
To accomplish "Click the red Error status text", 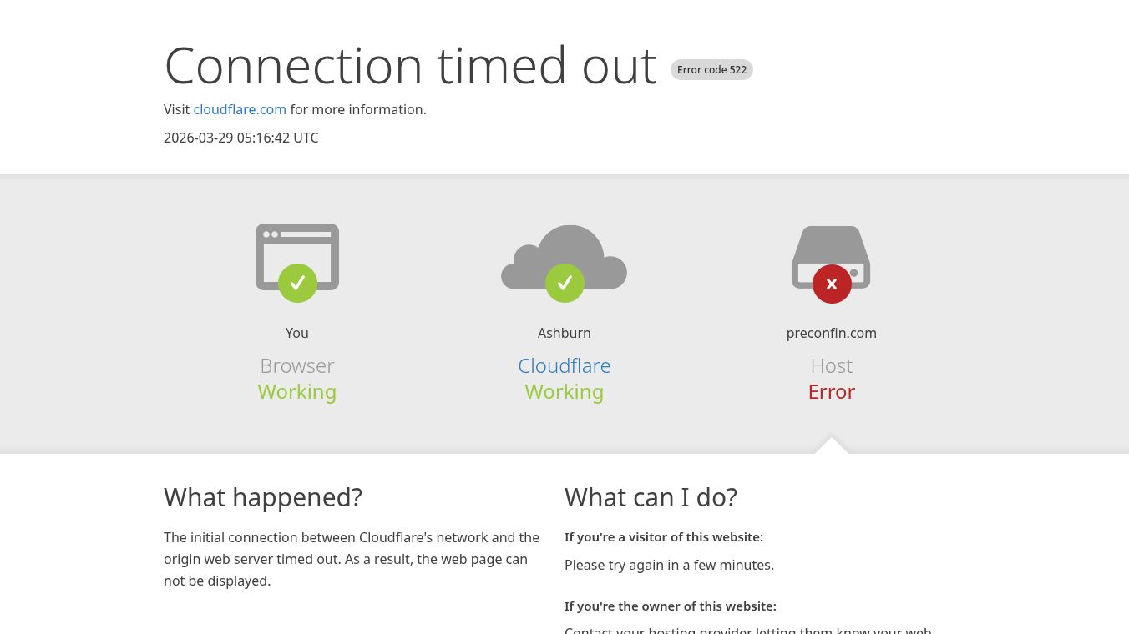I will pos(831,391).
